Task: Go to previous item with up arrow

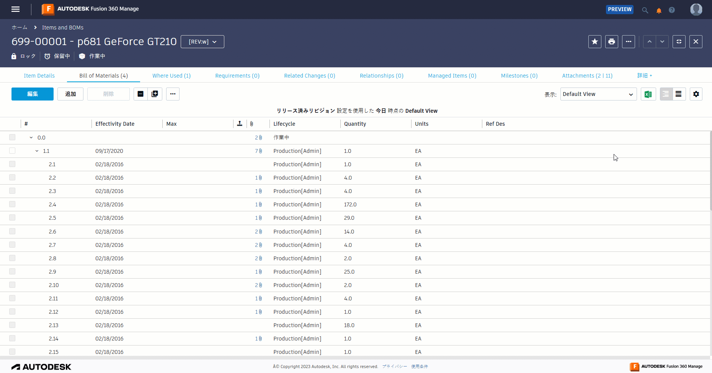Action: tap(650, 42)
